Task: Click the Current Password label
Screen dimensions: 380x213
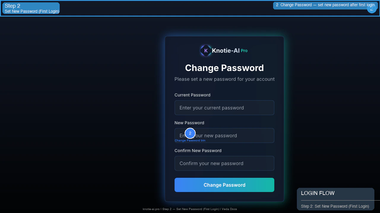Action: (192, 95)
